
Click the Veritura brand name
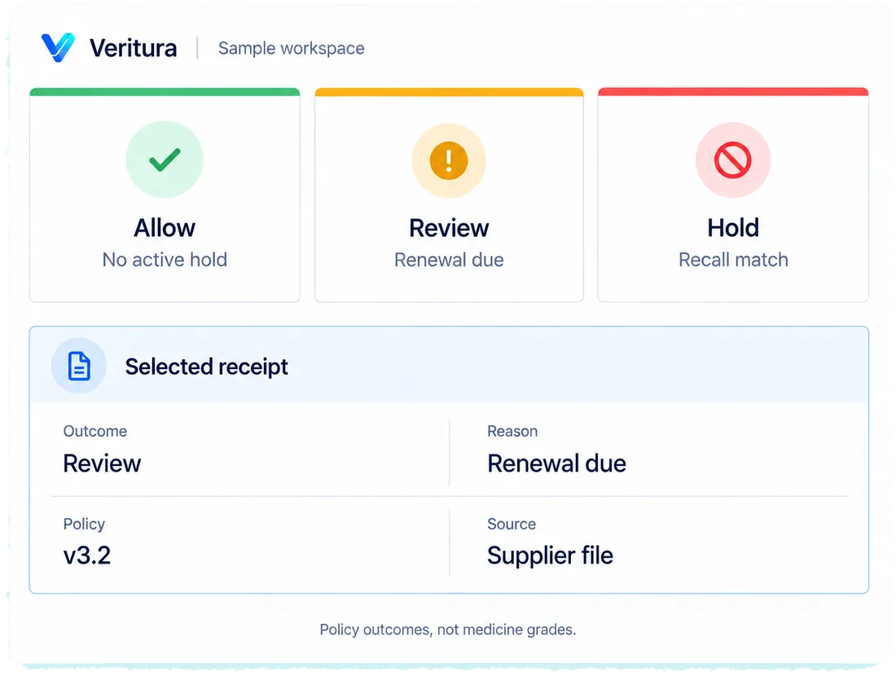tap(133, 48)
